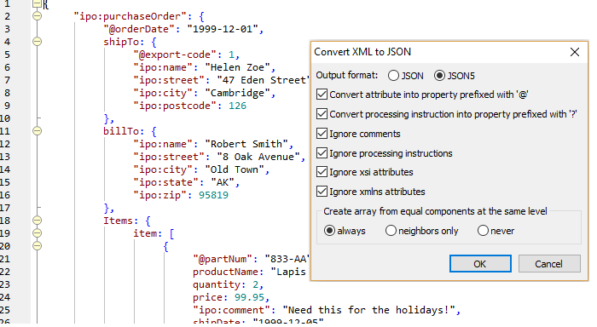Confirm conversion with the OK button
597x327 pixels.
[480, 263]
